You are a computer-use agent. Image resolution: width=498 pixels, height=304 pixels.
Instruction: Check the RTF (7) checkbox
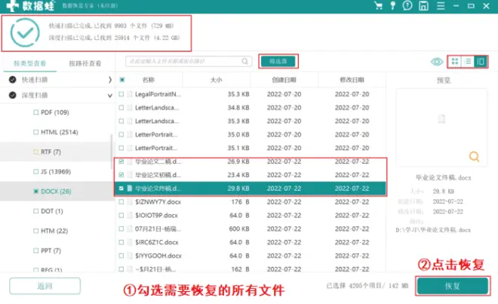pos(36,152)
